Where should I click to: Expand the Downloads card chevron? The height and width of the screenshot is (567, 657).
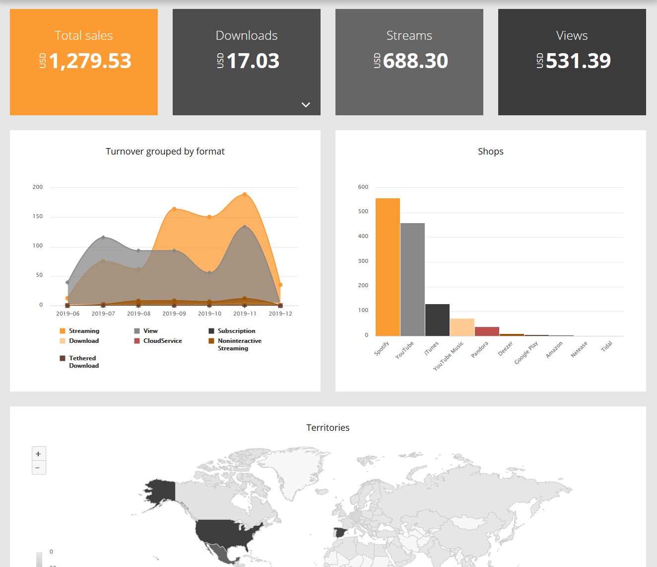306,105
